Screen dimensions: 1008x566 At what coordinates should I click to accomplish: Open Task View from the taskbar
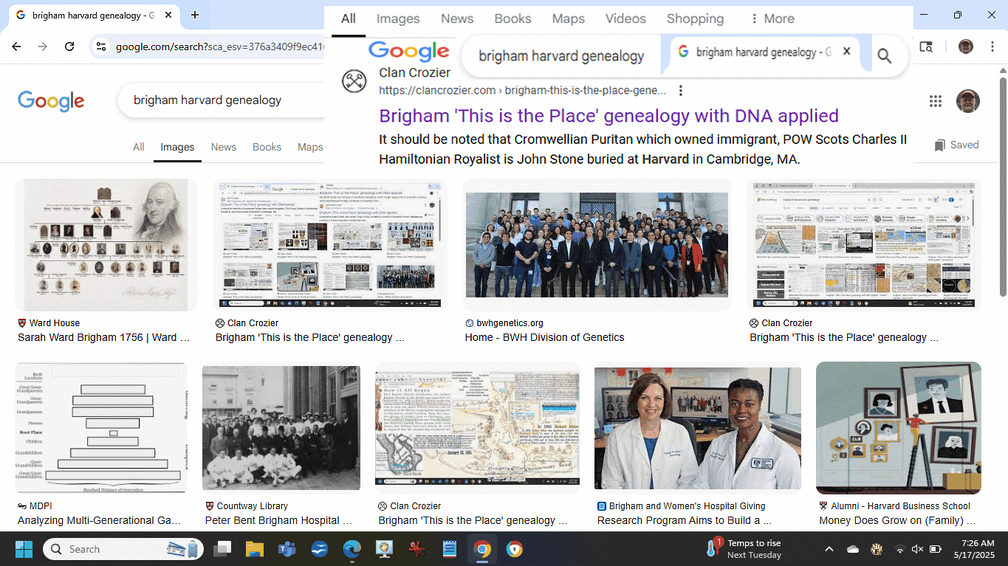click(x=222, y=549)
